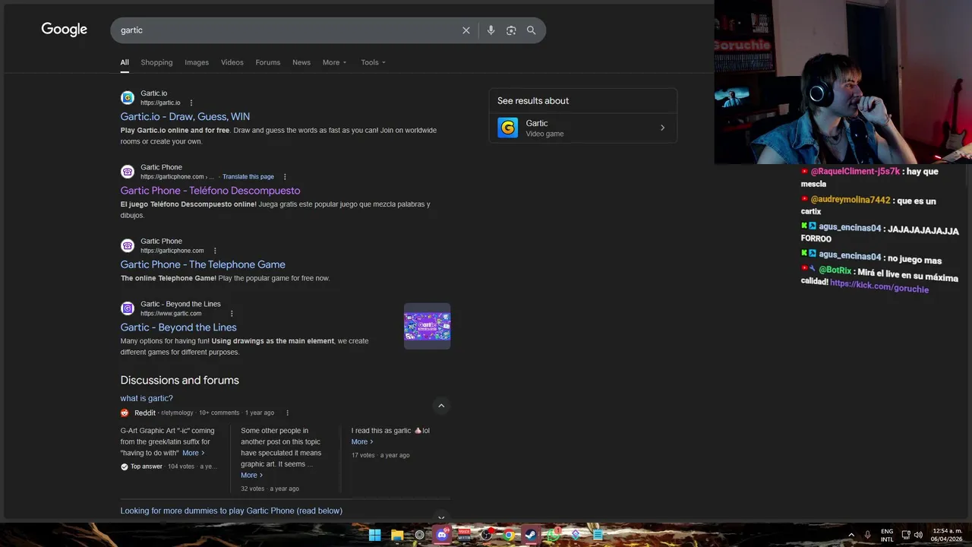Switch to the Forums tab
The width and height of the screenshot is (972, 547).
268,62
